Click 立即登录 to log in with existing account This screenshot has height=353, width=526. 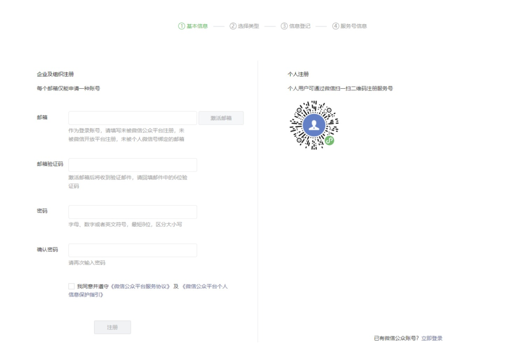pyautogui.click(x=432, y=338)
